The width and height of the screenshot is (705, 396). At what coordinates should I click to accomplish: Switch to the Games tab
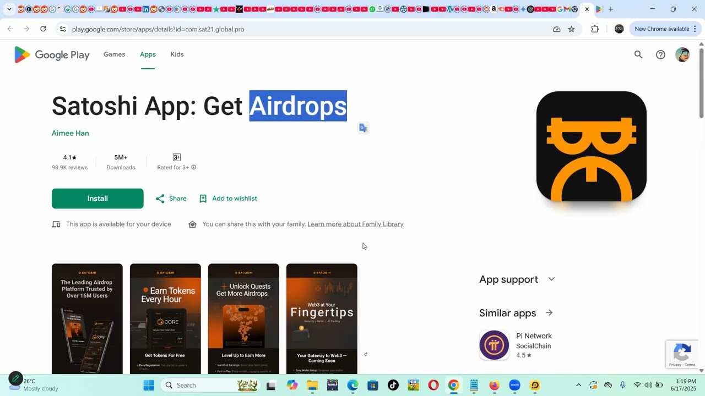[x=114, y=54]
